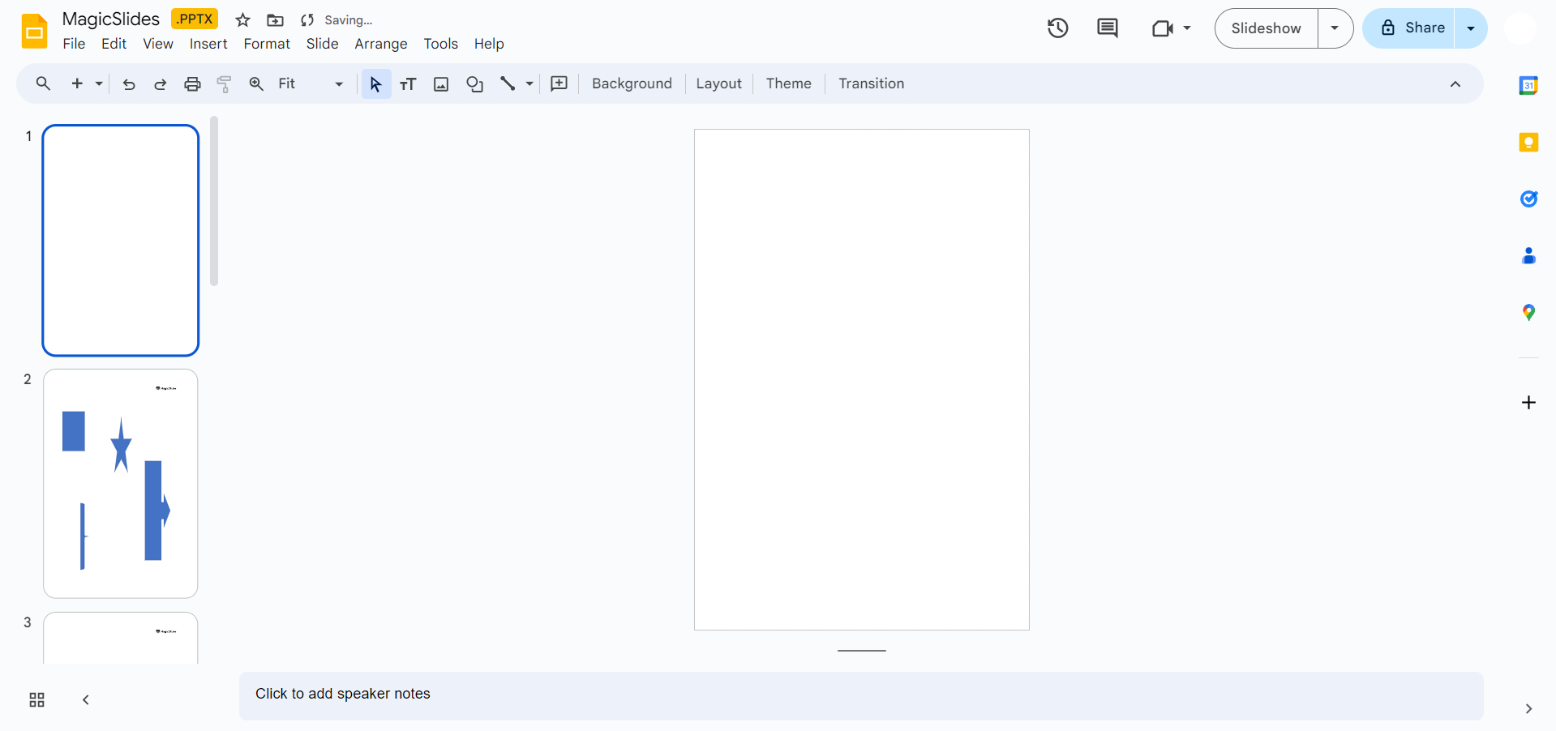The width and height of the screenshot is (1556, 731).
Task: Open the Edit menu
Action: [114, 44]
